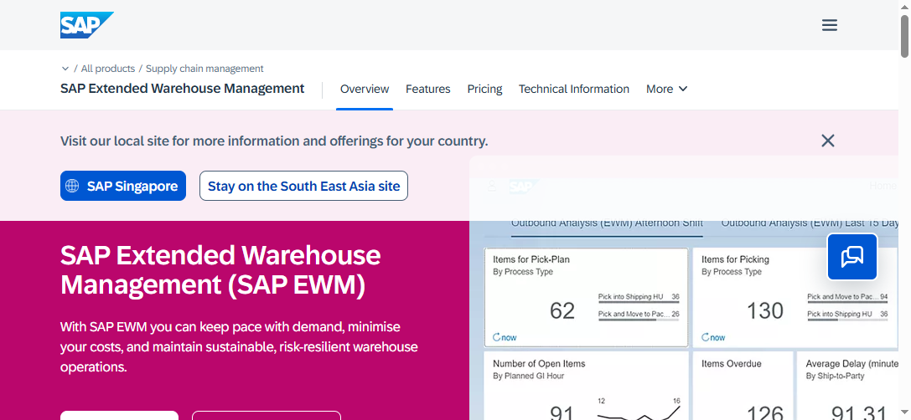Dismiss the local site banner with X

pyautogui.click(x=827, y=141)
